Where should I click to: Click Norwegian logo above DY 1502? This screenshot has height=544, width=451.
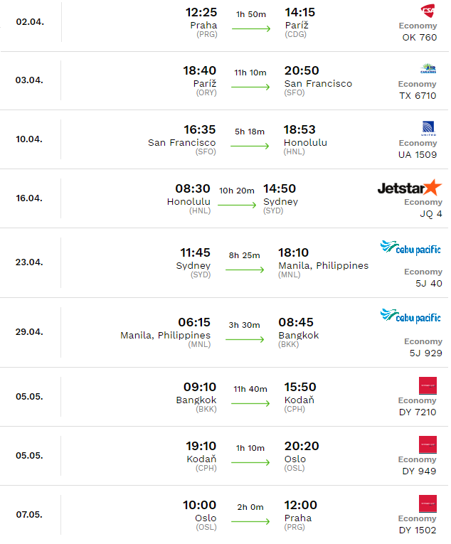coord(428,503)
